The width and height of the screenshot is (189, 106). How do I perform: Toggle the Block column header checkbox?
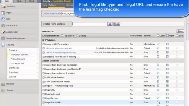coord(177,36)
